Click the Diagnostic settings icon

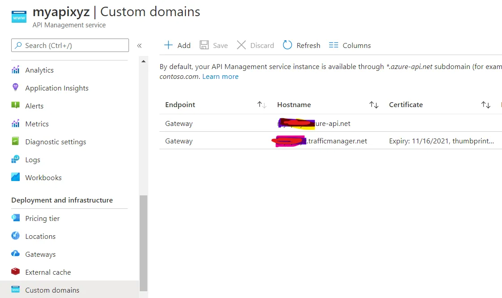(x=16, y=142)
